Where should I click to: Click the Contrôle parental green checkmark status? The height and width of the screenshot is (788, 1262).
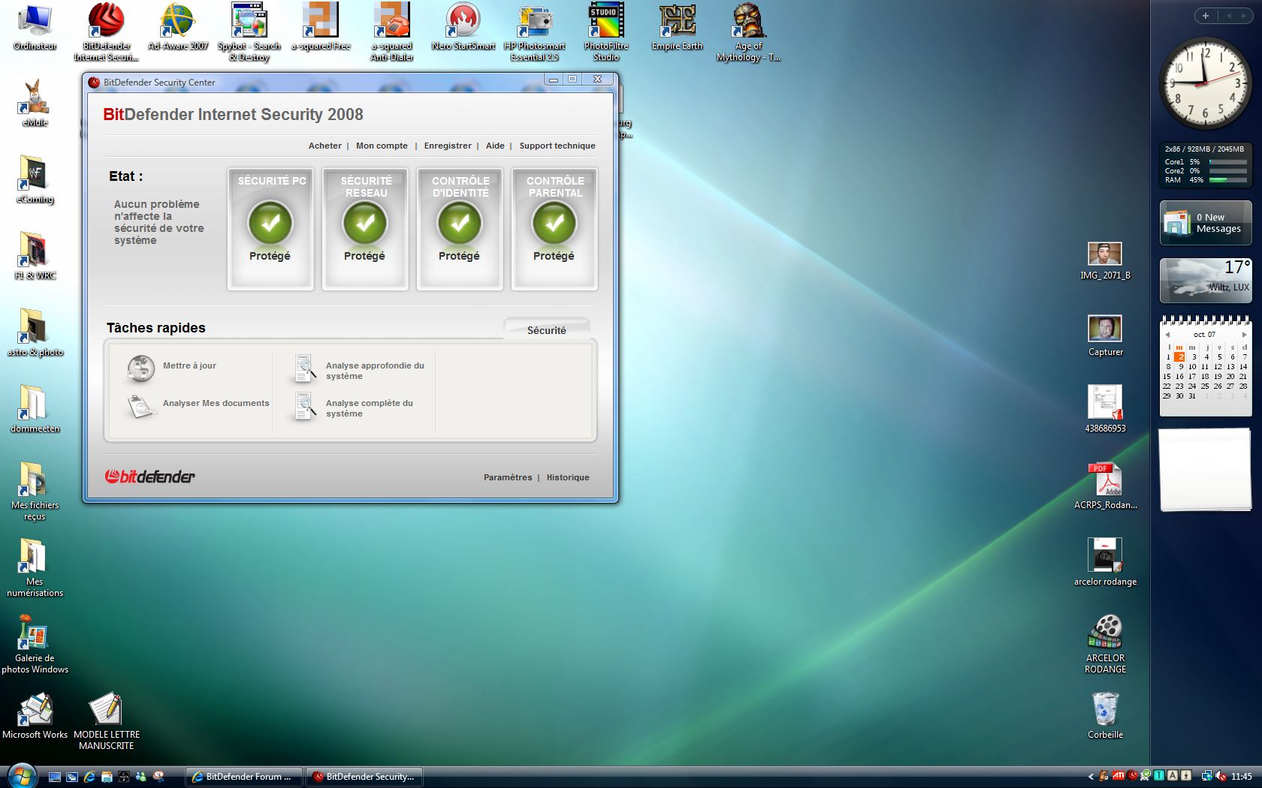pos(554,223)
